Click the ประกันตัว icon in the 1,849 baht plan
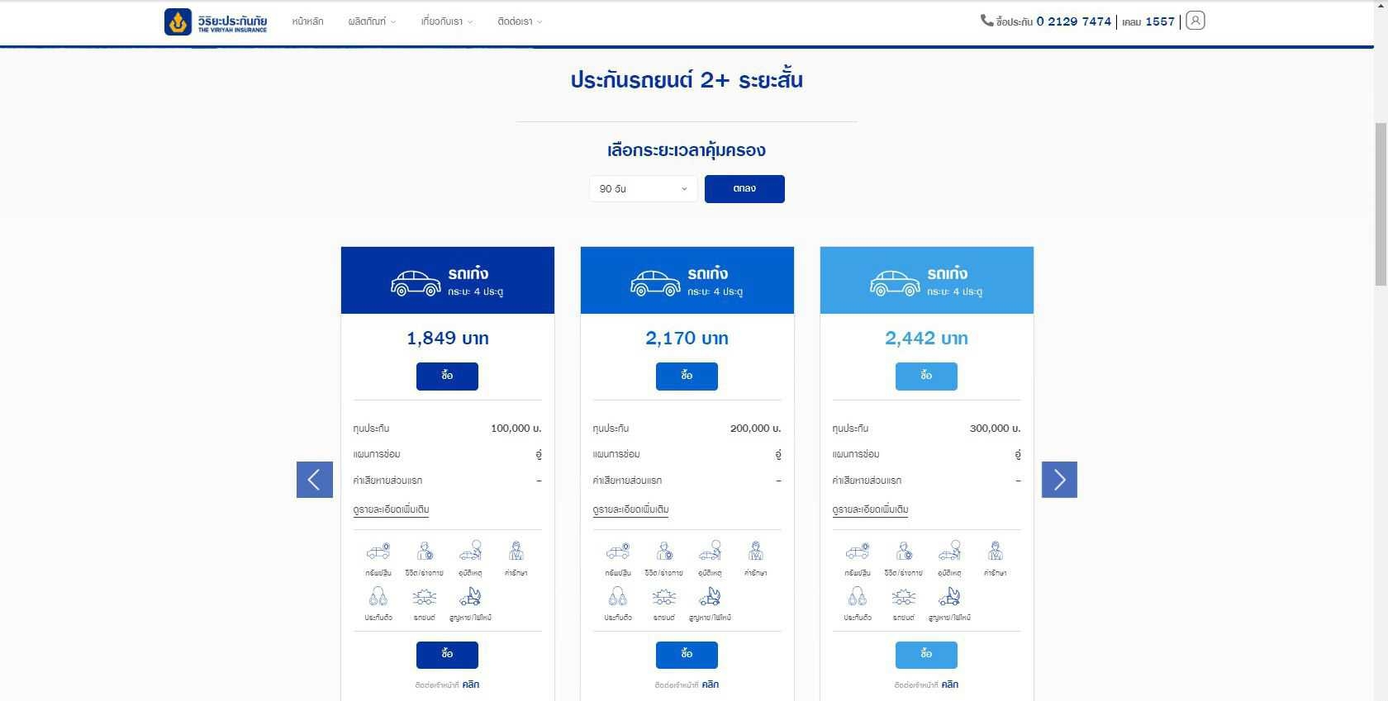 click(378, 596)
